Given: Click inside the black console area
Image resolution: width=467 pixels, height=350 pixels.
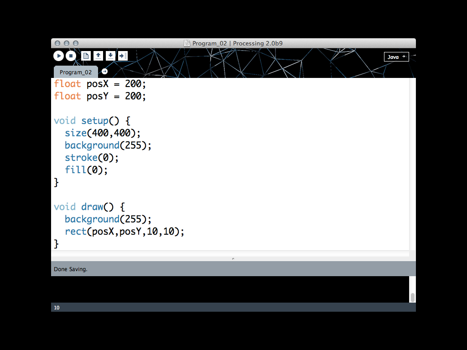Looking at the screenshot, I should (x=228, y=289).
